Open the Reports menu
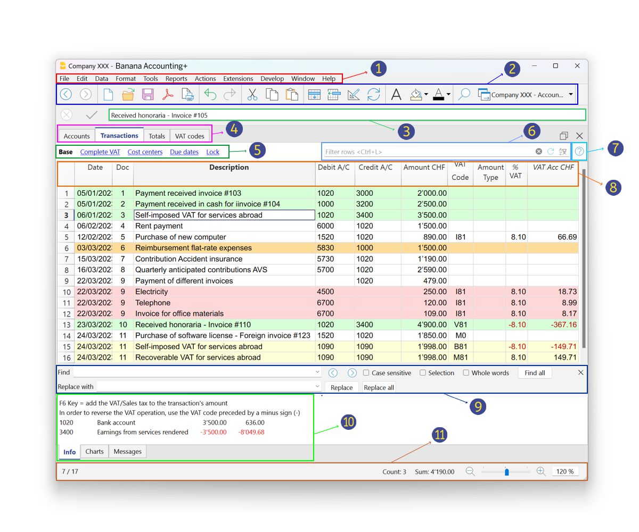Screen dimensions: 639x532 [176, 78]
